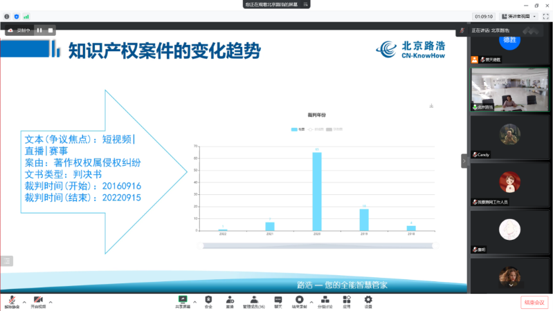Open the Chat (聊天) panel
Viewport: 553px width, 311px height.
(278, 299)
